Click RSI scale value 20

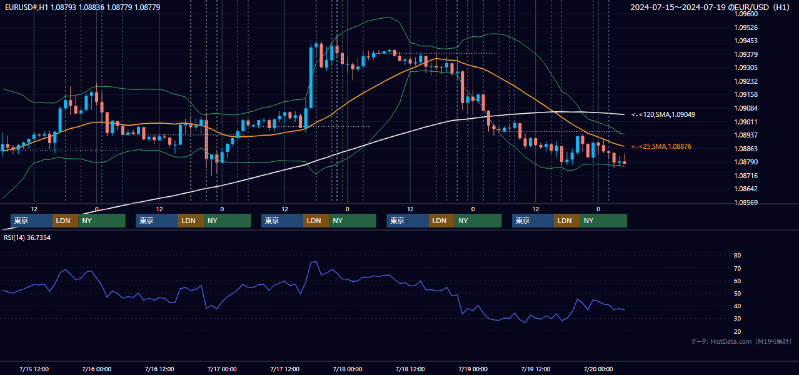[737, 331]
